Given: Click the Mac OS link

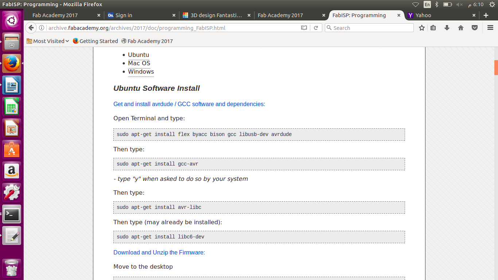Looking at the screenshot, I should click(x=139, y=63).
